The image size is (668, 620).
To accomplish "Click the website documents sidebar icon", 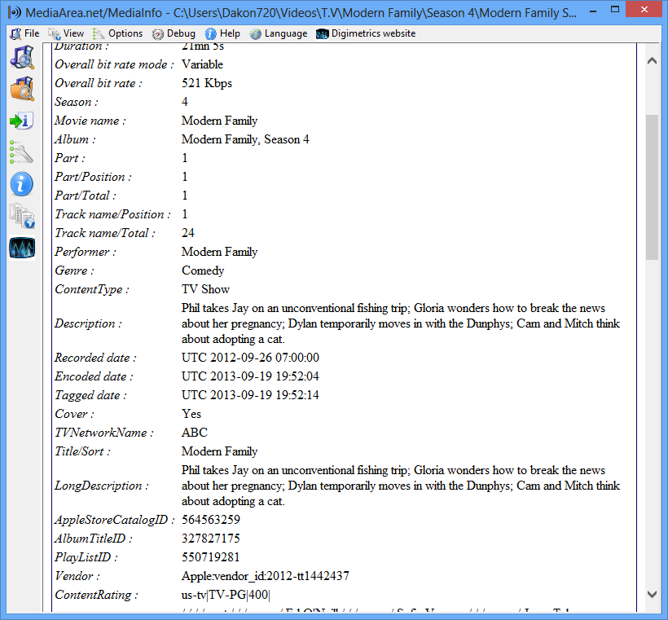I will [22, 216].
